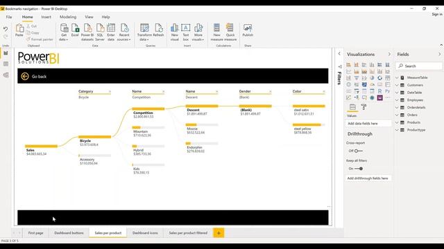Expand the Filters pane chevron
This screenshot has width=444, height=249.
[x=339, y=54]
